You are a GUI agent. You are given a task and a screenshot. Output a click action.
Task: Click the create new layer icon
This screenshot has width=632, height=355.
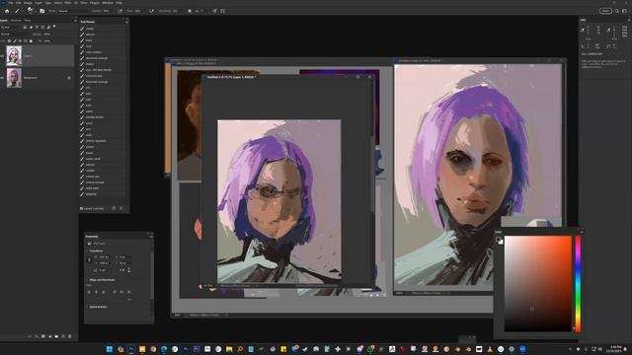pos(63,336)
